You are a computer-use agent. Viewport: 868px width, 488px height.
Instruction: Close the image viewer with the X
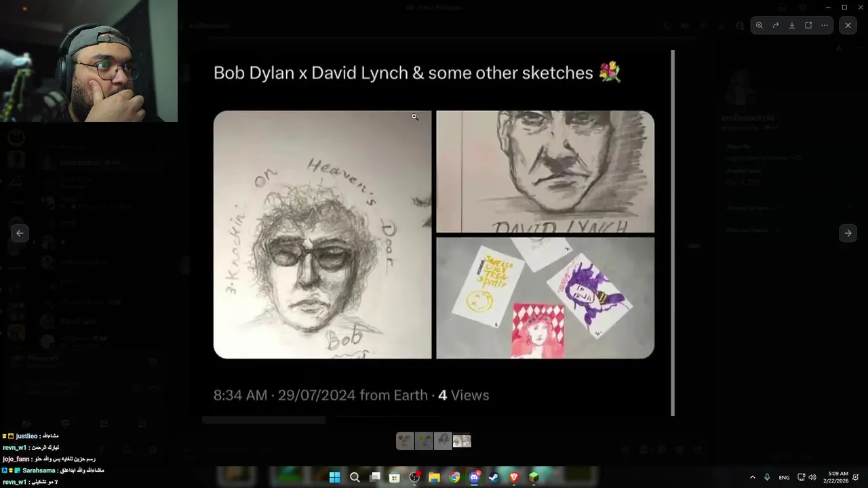pos(848,25)
